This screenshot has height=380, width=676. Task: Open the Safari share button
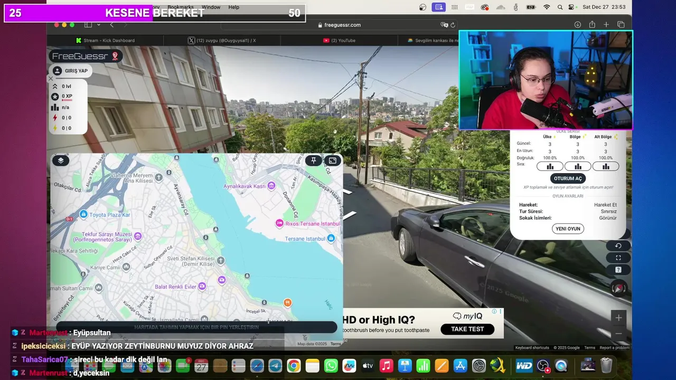(592, 25)
